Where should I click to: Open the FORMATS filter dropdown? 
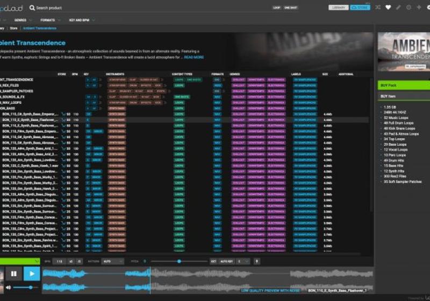50,20
